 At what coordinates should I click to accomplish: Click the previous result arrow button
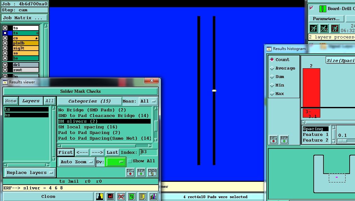82,153
